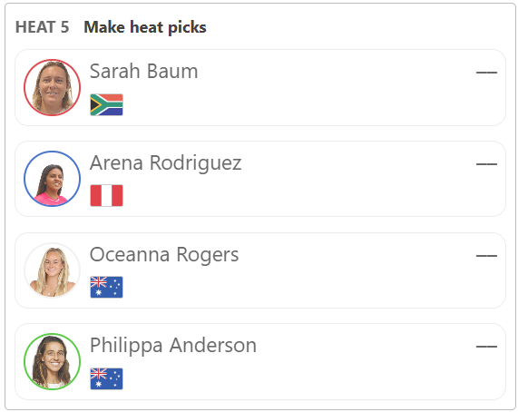Image resolution: width=518 pixels, height=412 pixels.
Task: Click the HEAT 5 label
Action: pos(43,27)
